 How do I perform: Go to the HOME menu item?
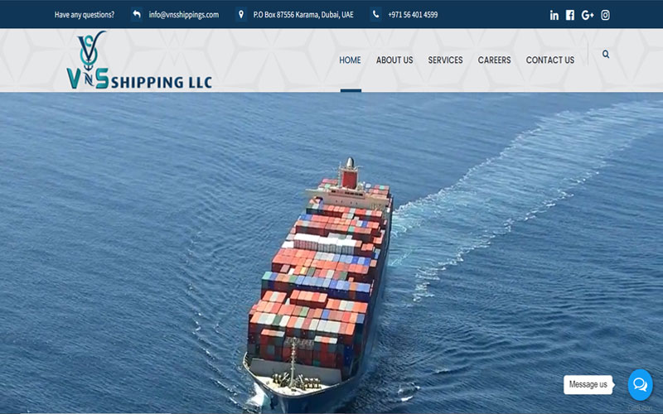[x=350, y=60]
